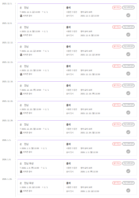Click the 출석 status heading in the 2025. 12. 29. card

[x=68, y=125]
